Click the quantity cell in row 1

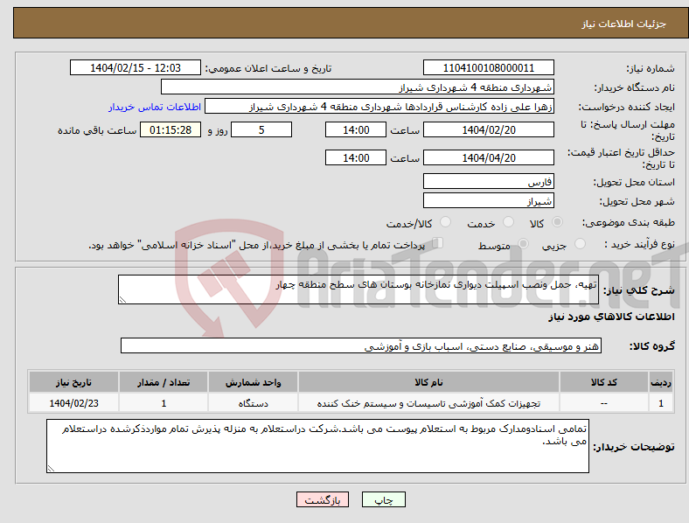pyautogui.click(x=164, y=403)
